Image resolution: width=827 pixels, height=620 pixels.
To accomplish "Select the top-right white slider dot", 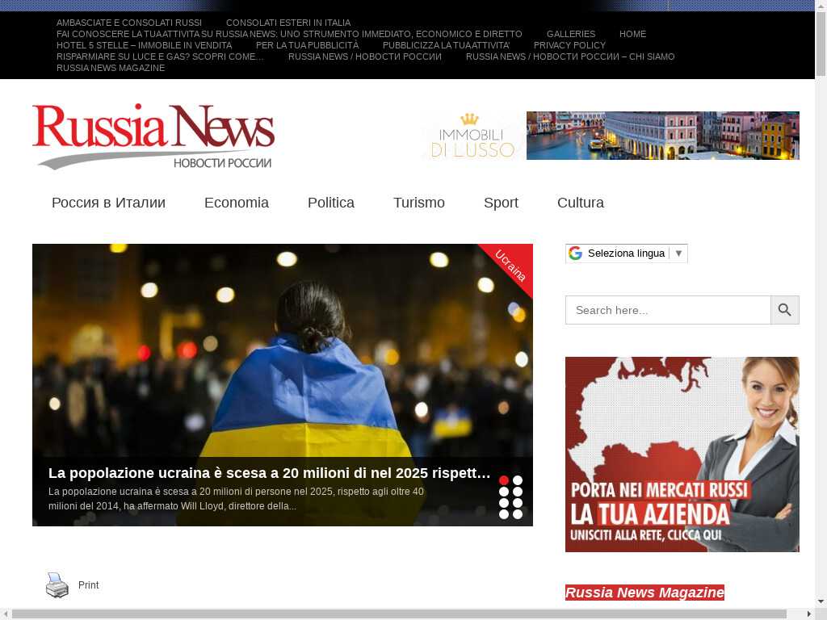I will click(518, 480).
